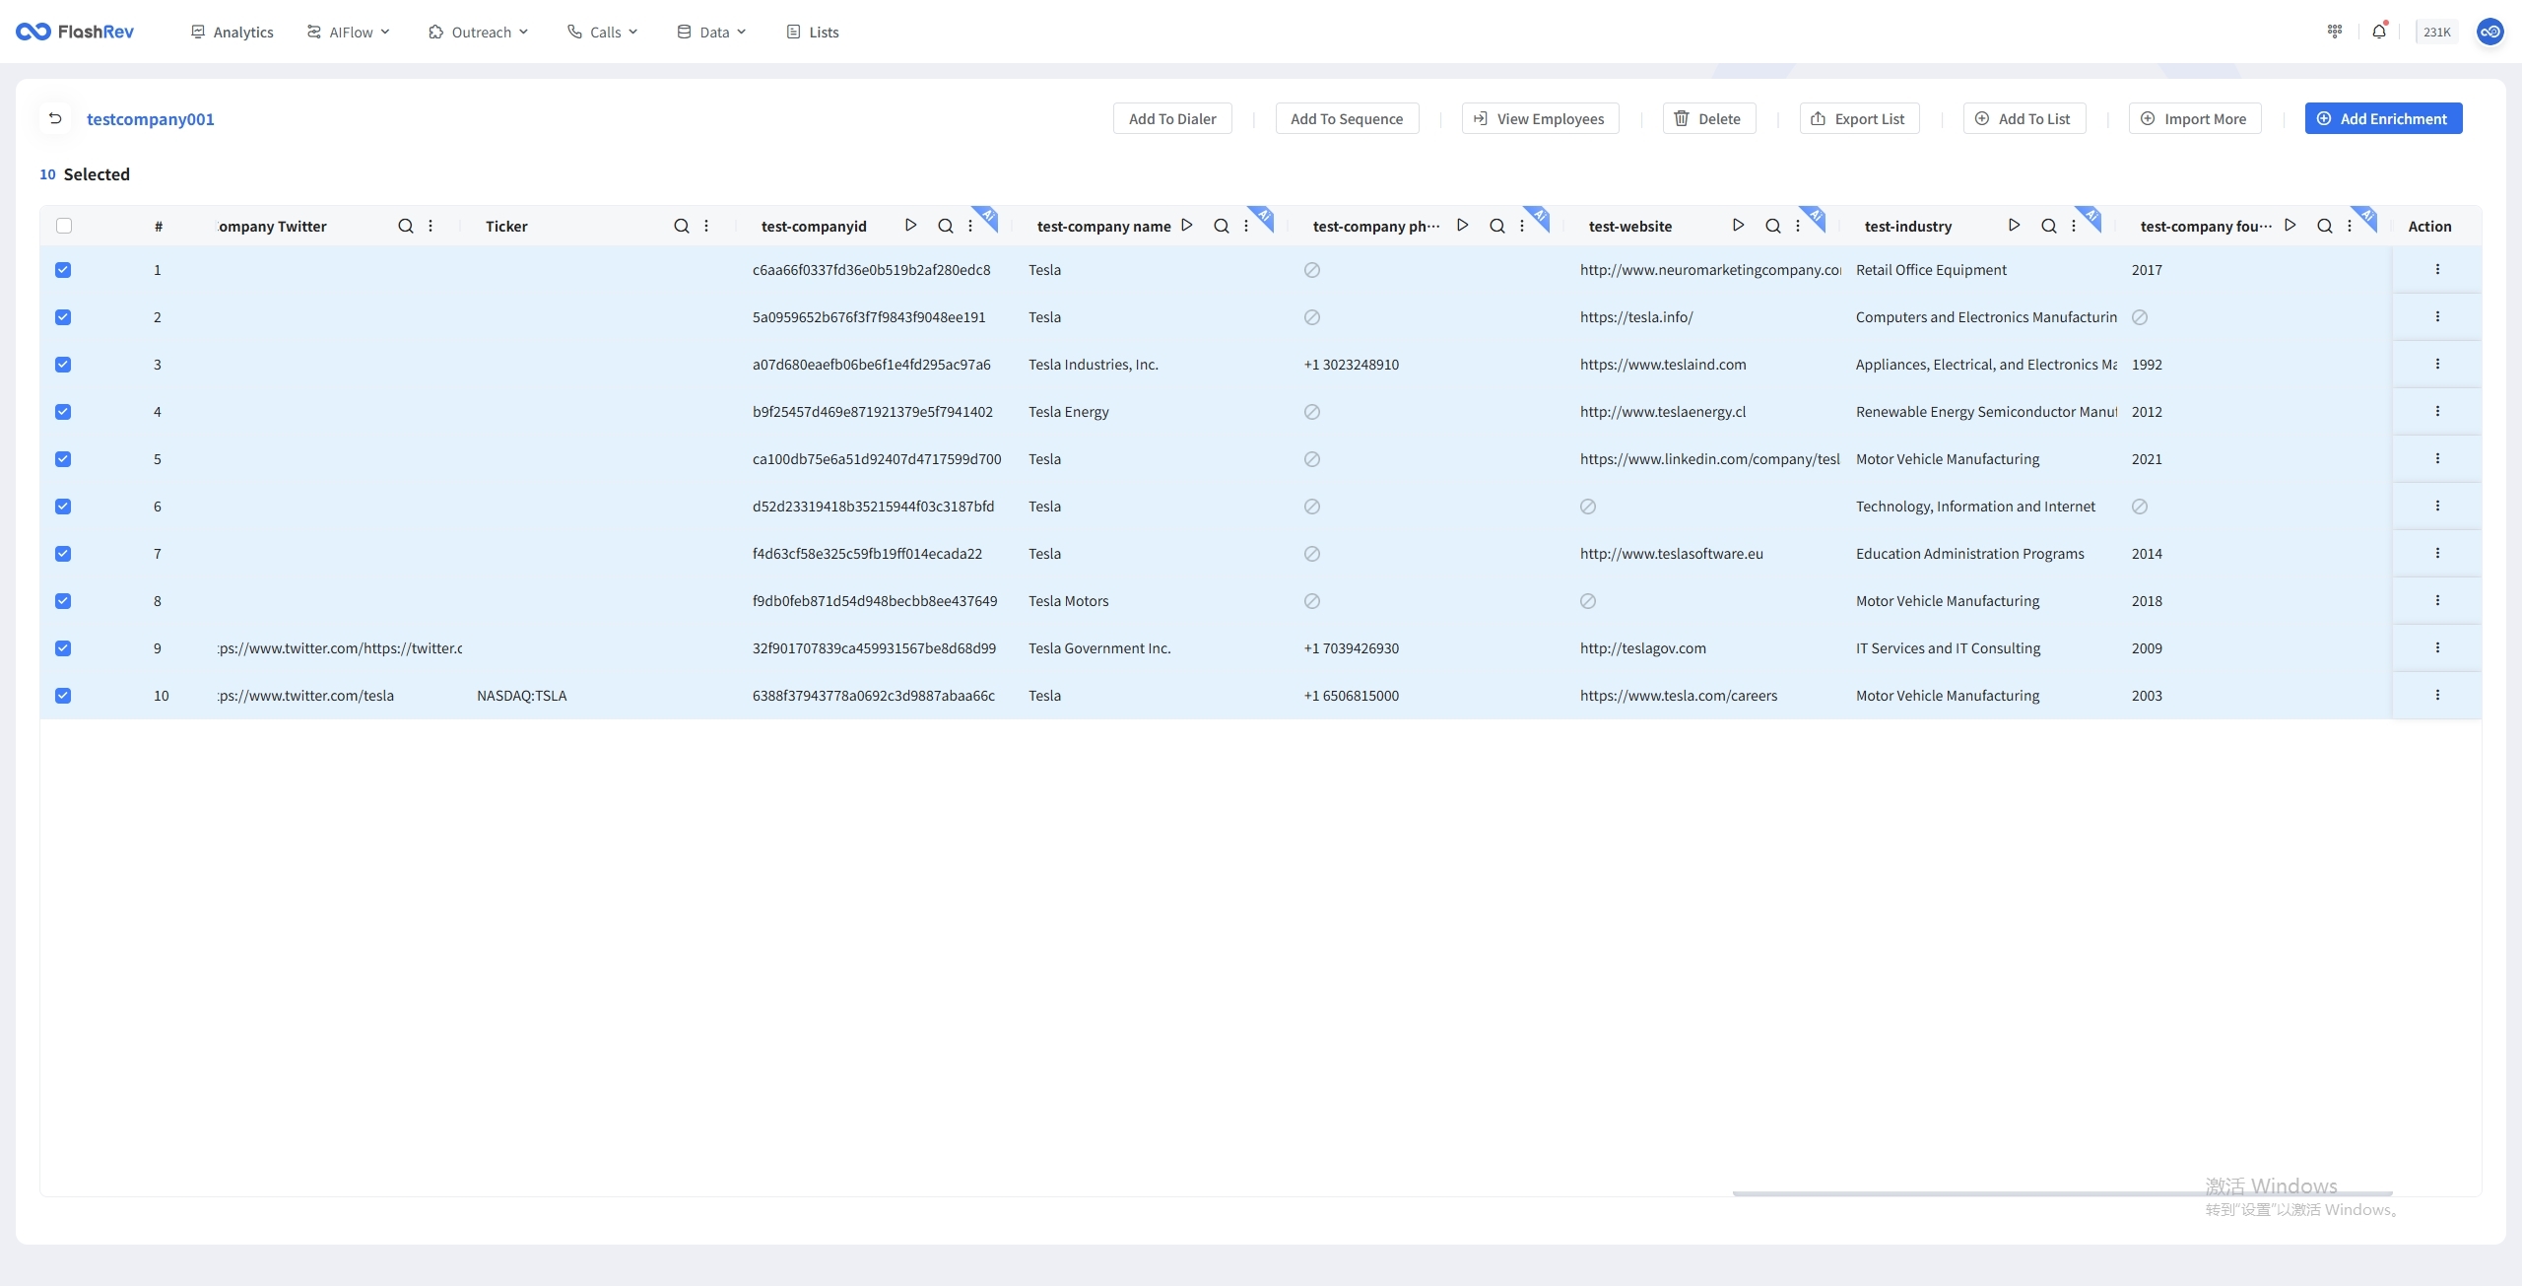
Task: Click the user avatar icon
Action: pos(2489,32)
